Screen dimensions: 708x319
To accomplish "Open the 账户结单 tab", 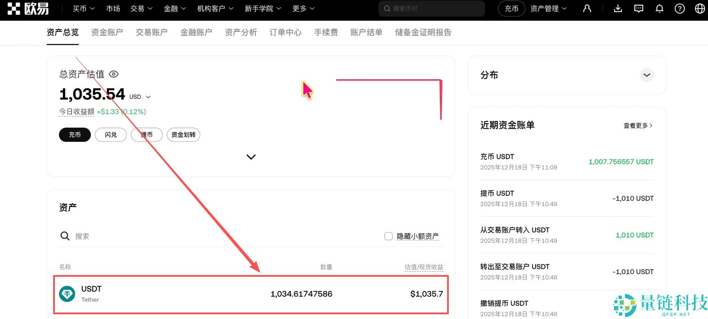I will click(366, 32).
